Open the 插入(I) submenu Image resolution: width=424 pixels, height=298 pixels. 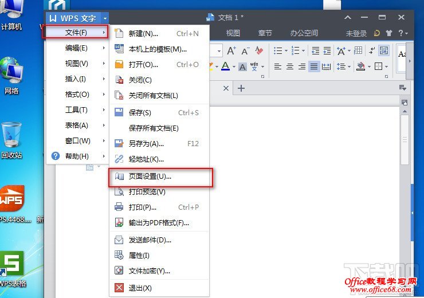pyautogui.click(x=77, y=79)
